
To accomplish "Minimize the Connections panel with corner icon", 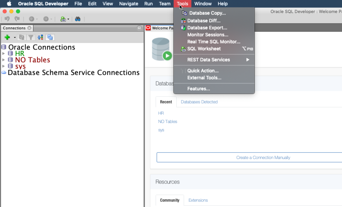I will coord(139,28).
